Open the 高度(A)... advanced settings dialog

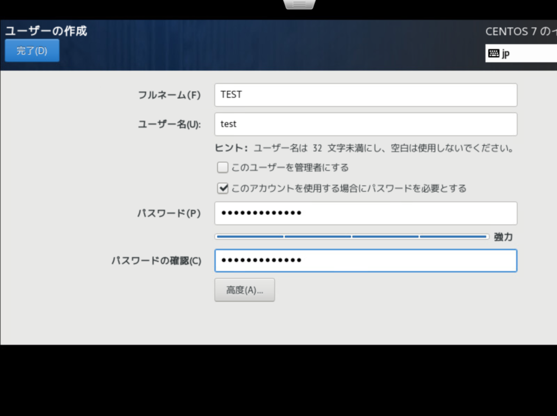tap(245, 289)
